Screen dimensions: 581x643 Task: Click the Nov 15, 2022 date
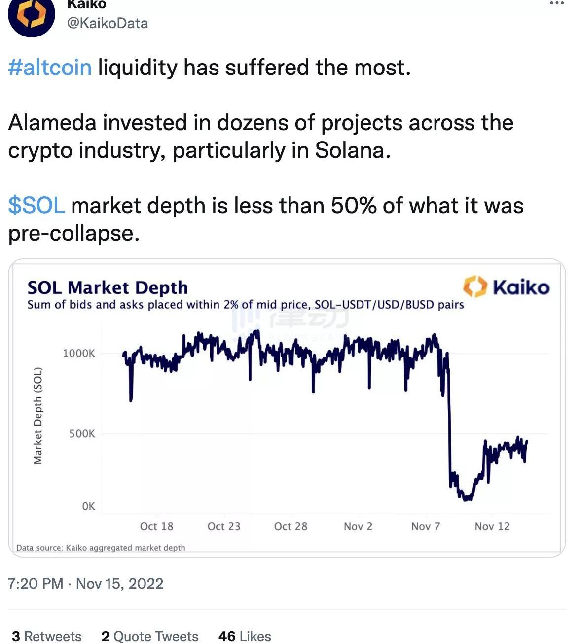click(119, 584)
